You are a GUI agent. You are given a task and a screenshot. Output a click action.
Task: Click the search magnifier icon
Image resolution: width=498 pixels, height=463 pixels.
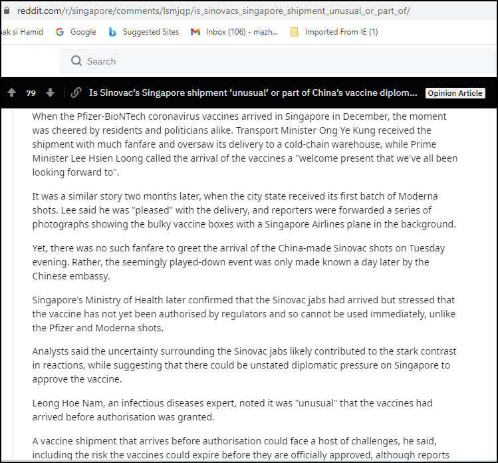[76, 61]
